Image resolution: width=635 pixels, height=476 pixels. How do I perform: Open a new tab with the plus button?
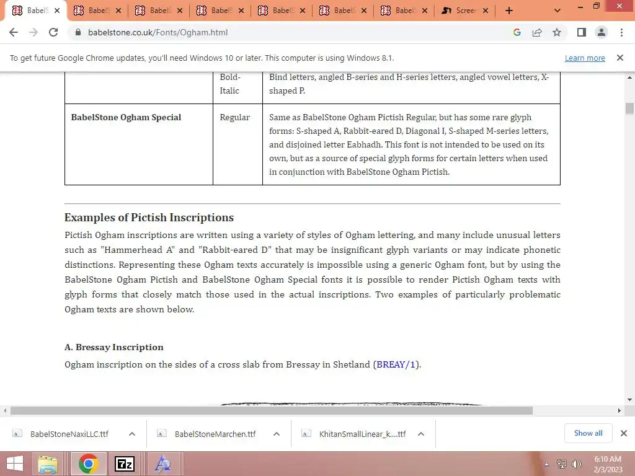click(509, 11)
